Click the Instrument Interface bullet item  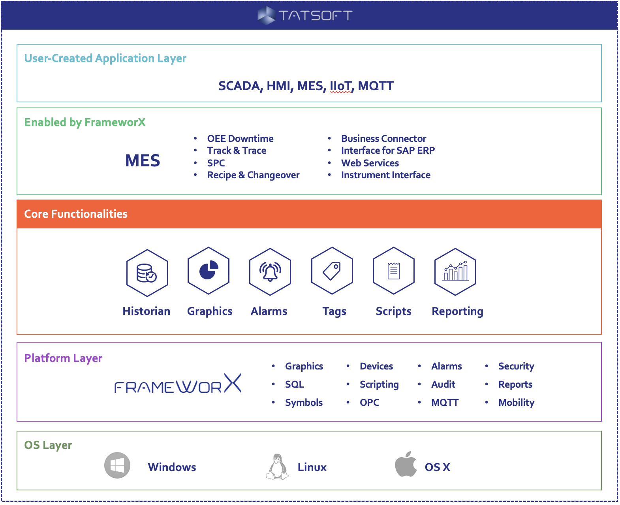click(386, 175)
